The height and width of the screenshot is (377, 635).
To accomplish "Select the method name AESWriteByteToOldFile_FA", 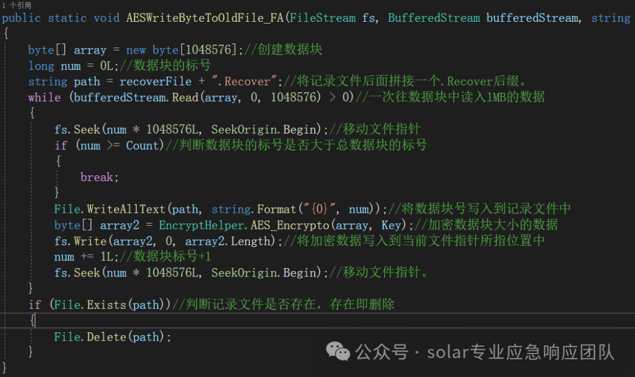I will tap(205, 18).
